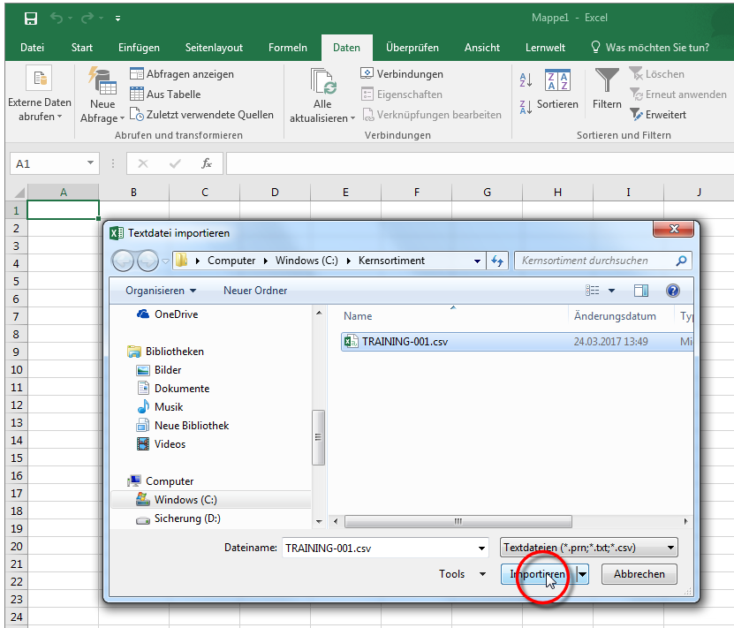The width and height of the screenshot is (734, 628).
Task: Toggle the preview pane icon
Action: (641, 291)
